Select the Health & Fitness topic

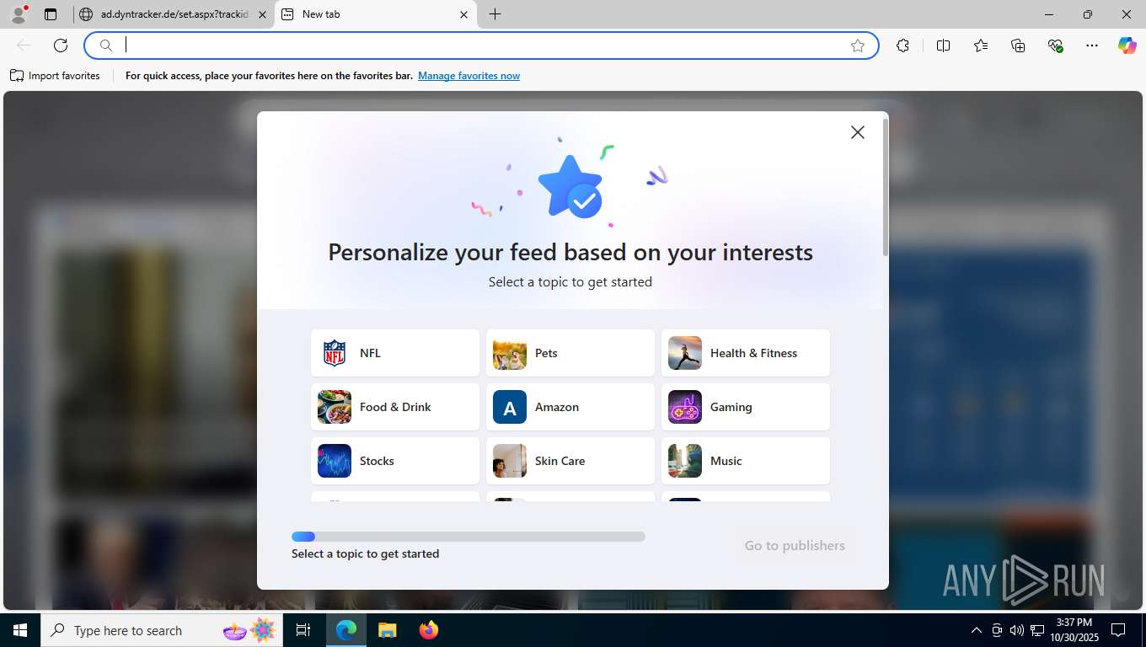[746, 353]
